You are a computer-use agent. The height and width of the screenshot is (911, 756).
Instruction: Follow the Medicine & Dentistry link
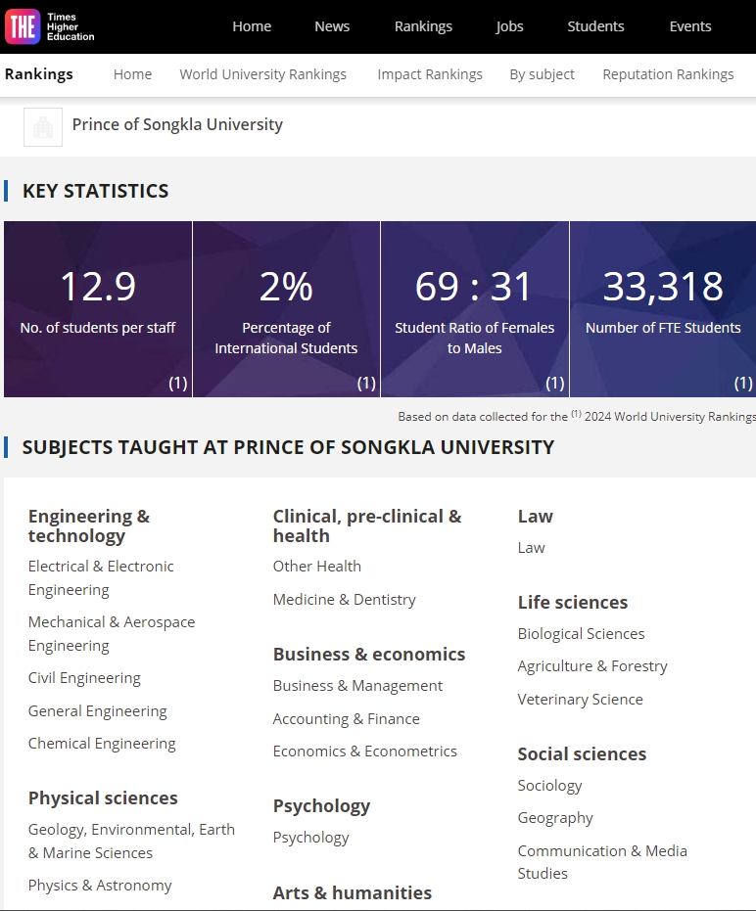345,600
